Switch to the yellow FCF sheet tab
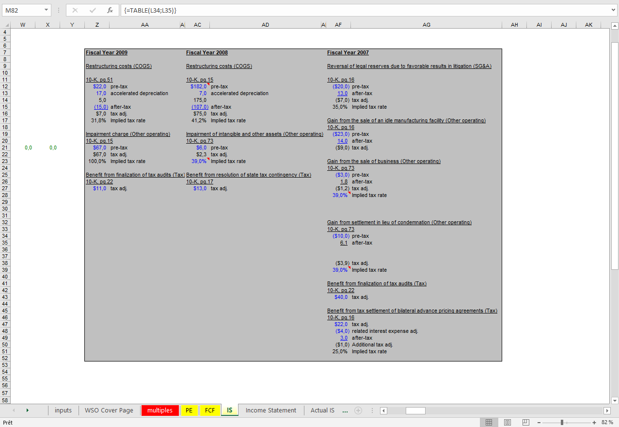619x427 pixels. [x=210, y=411]
